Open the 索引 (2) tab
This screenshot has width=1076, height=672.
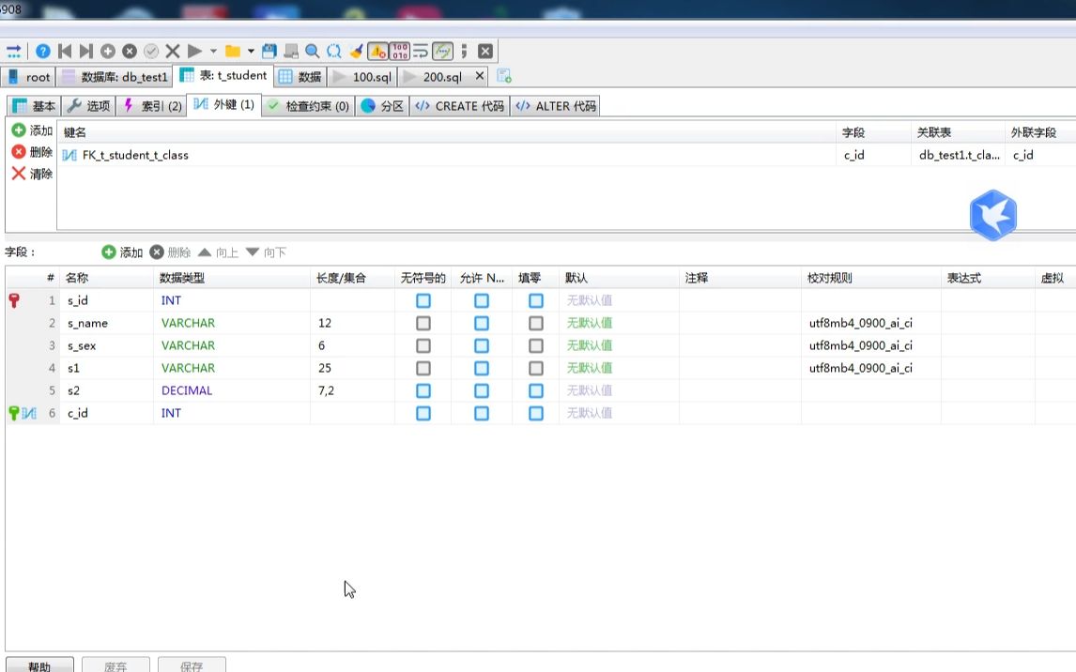tap(154, 106)
